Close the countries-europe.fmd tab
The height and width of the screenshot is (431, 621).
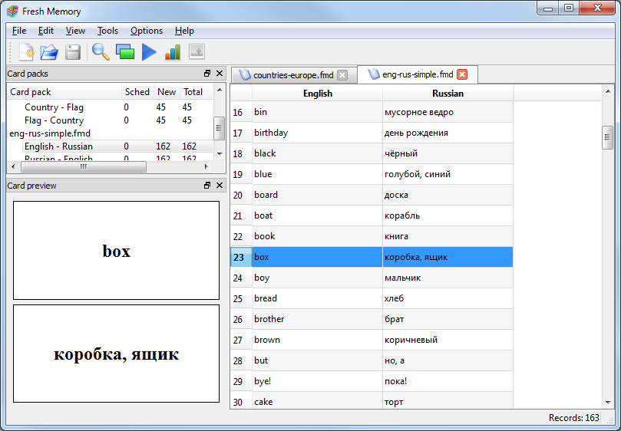[x=342, y=75]
